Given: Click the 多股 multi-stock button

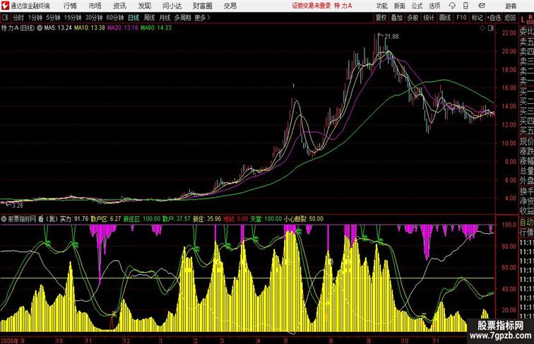Looking at the screenshot, I should pyautogui.click(x=413, y=18).
